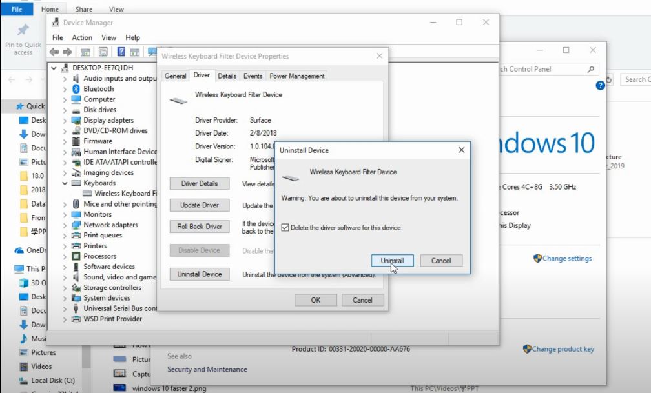
Task: Click the Update Driver button
Action: click(200, 205)
